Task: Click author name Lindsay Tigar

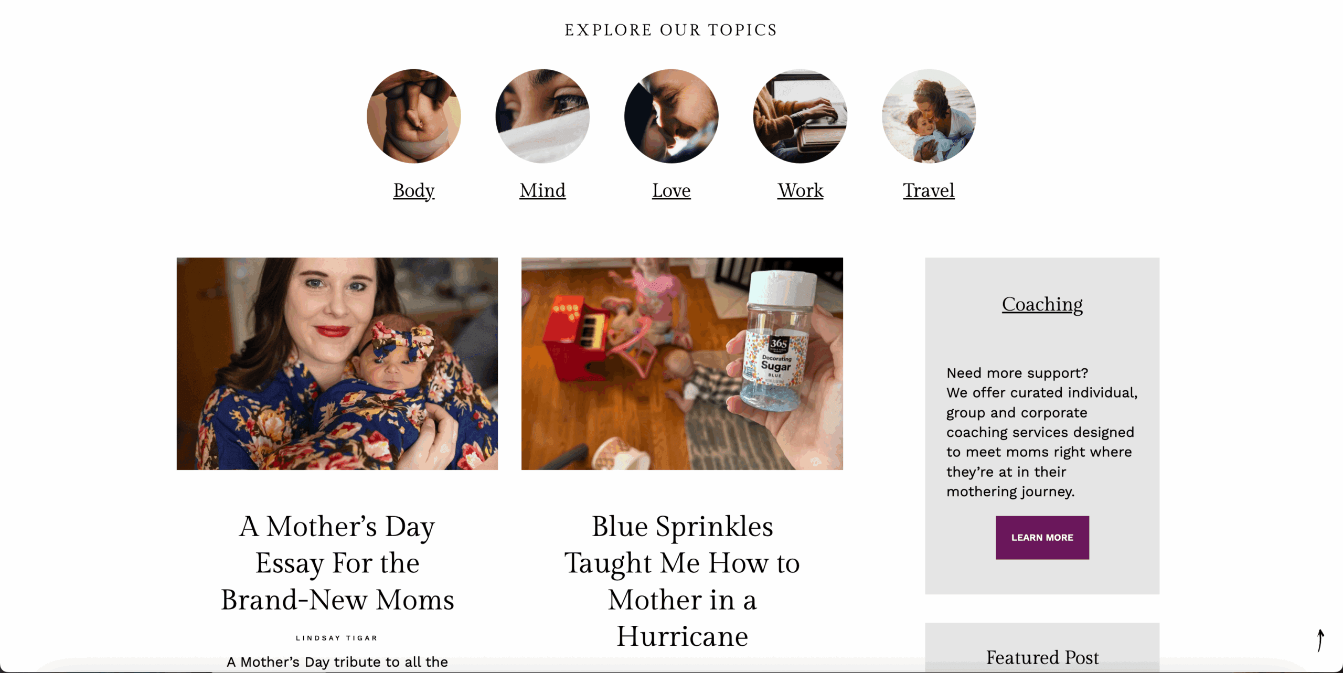Action: [337, 638]
